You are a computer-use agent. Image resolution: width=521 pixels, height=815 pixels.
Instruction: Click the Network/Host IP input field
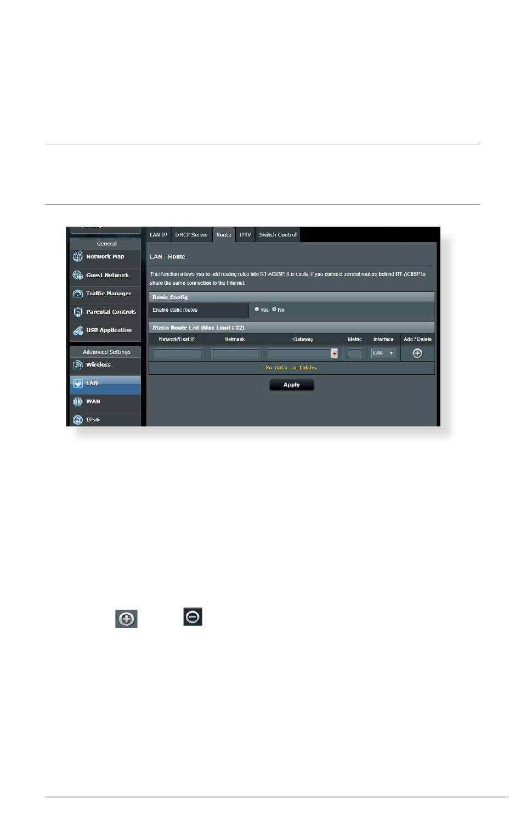click(177, 354)
